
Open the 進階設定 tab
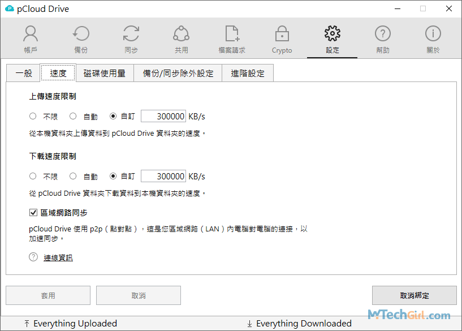[248, 73]
